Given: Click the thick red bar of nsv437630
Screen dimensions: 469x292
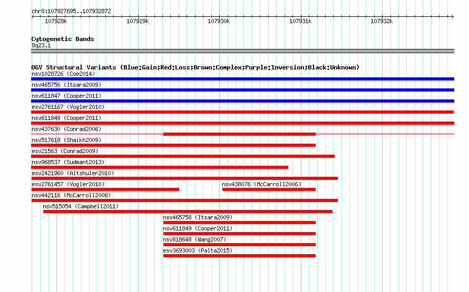Looking at the screenshot, I should (x=239, y=134).
